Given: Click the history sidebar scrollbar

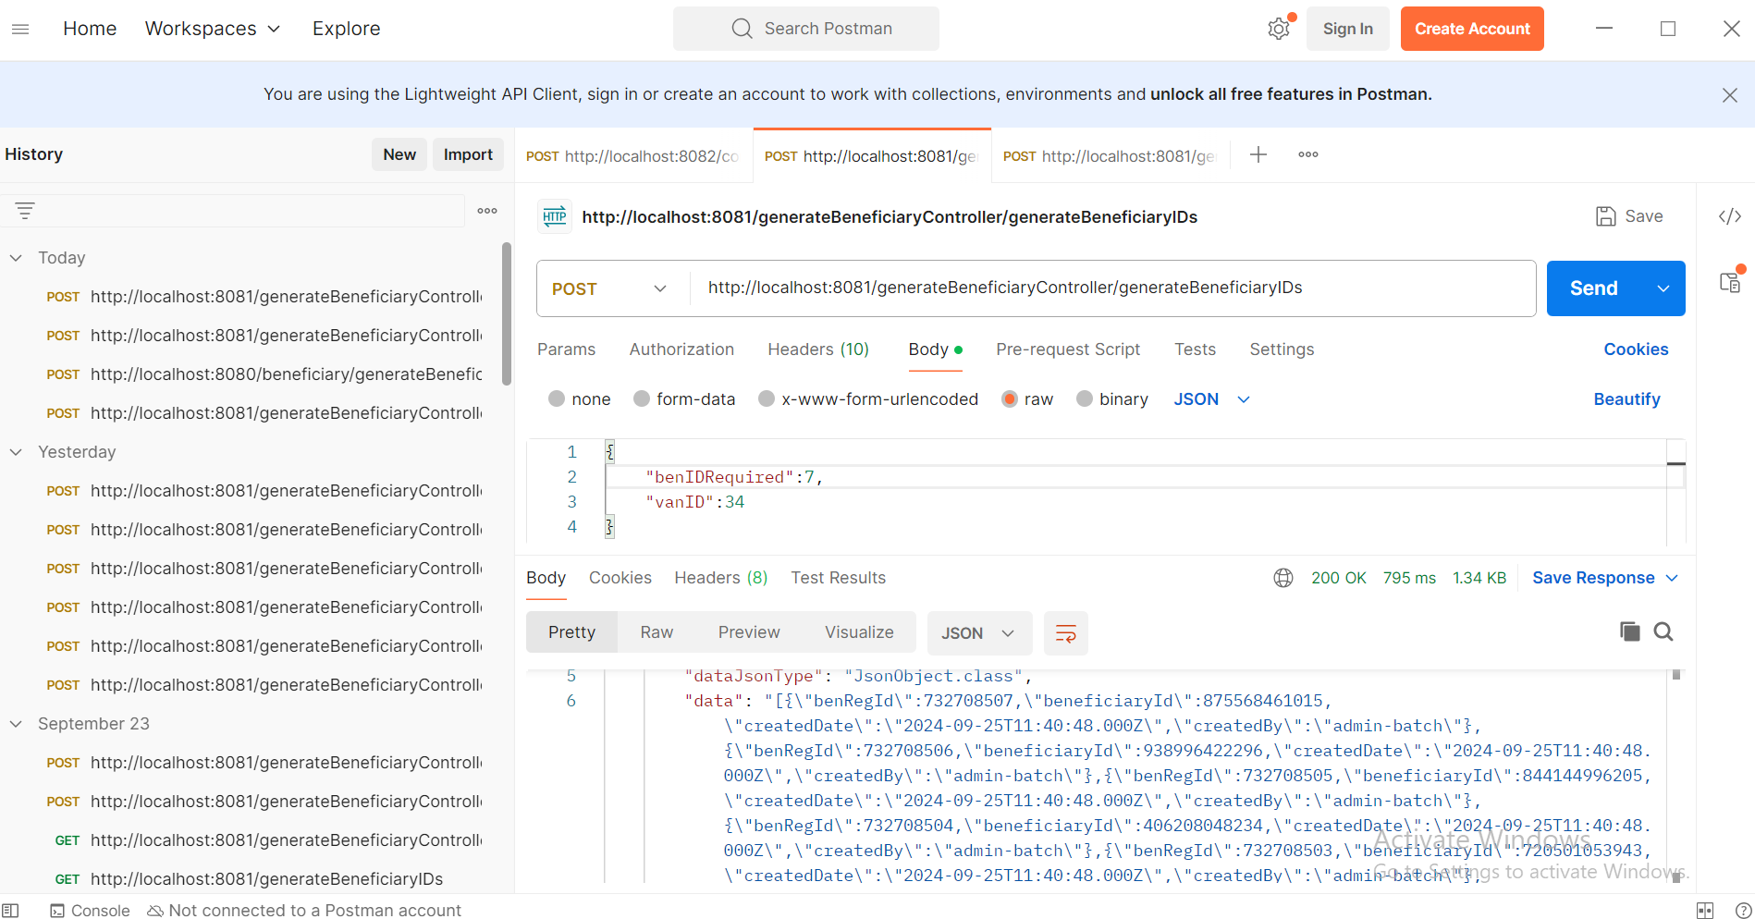Looking at the screenshot, I should [x=506, y=314].
